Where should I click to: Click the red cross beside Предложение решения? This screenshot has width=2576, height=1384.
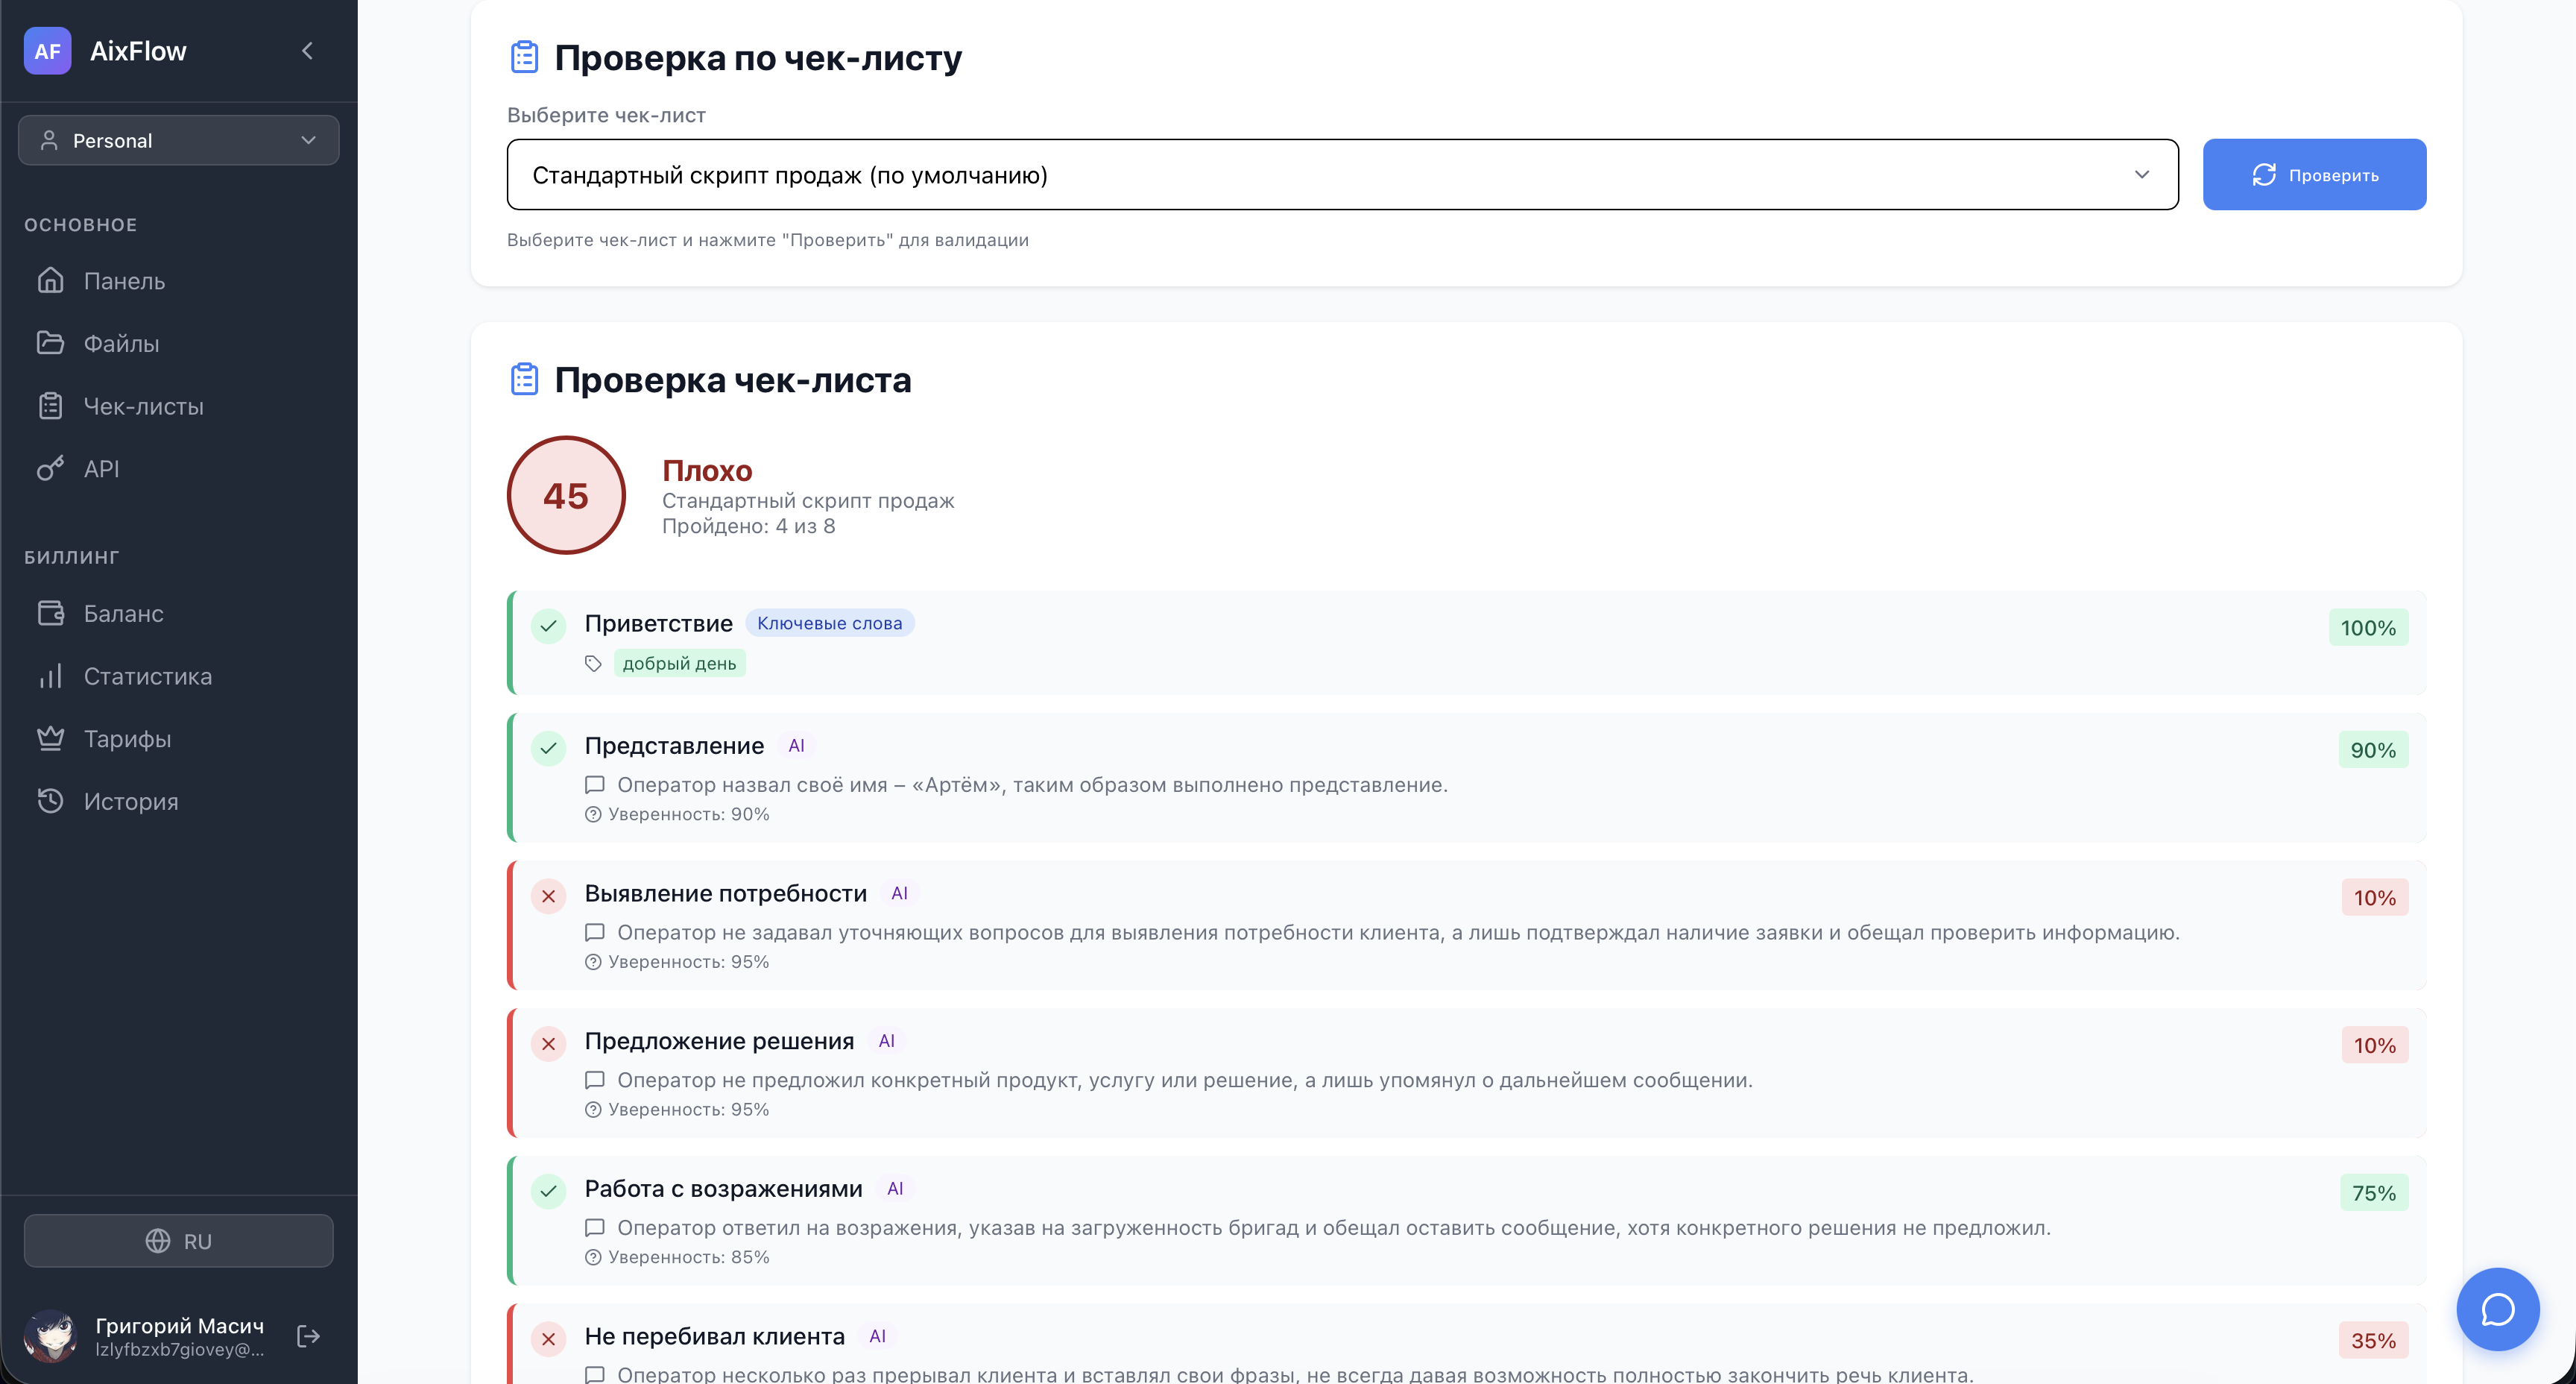point(548,1045)
